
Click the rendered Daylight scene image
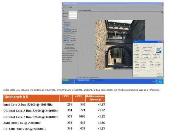[x=120, y=45]
